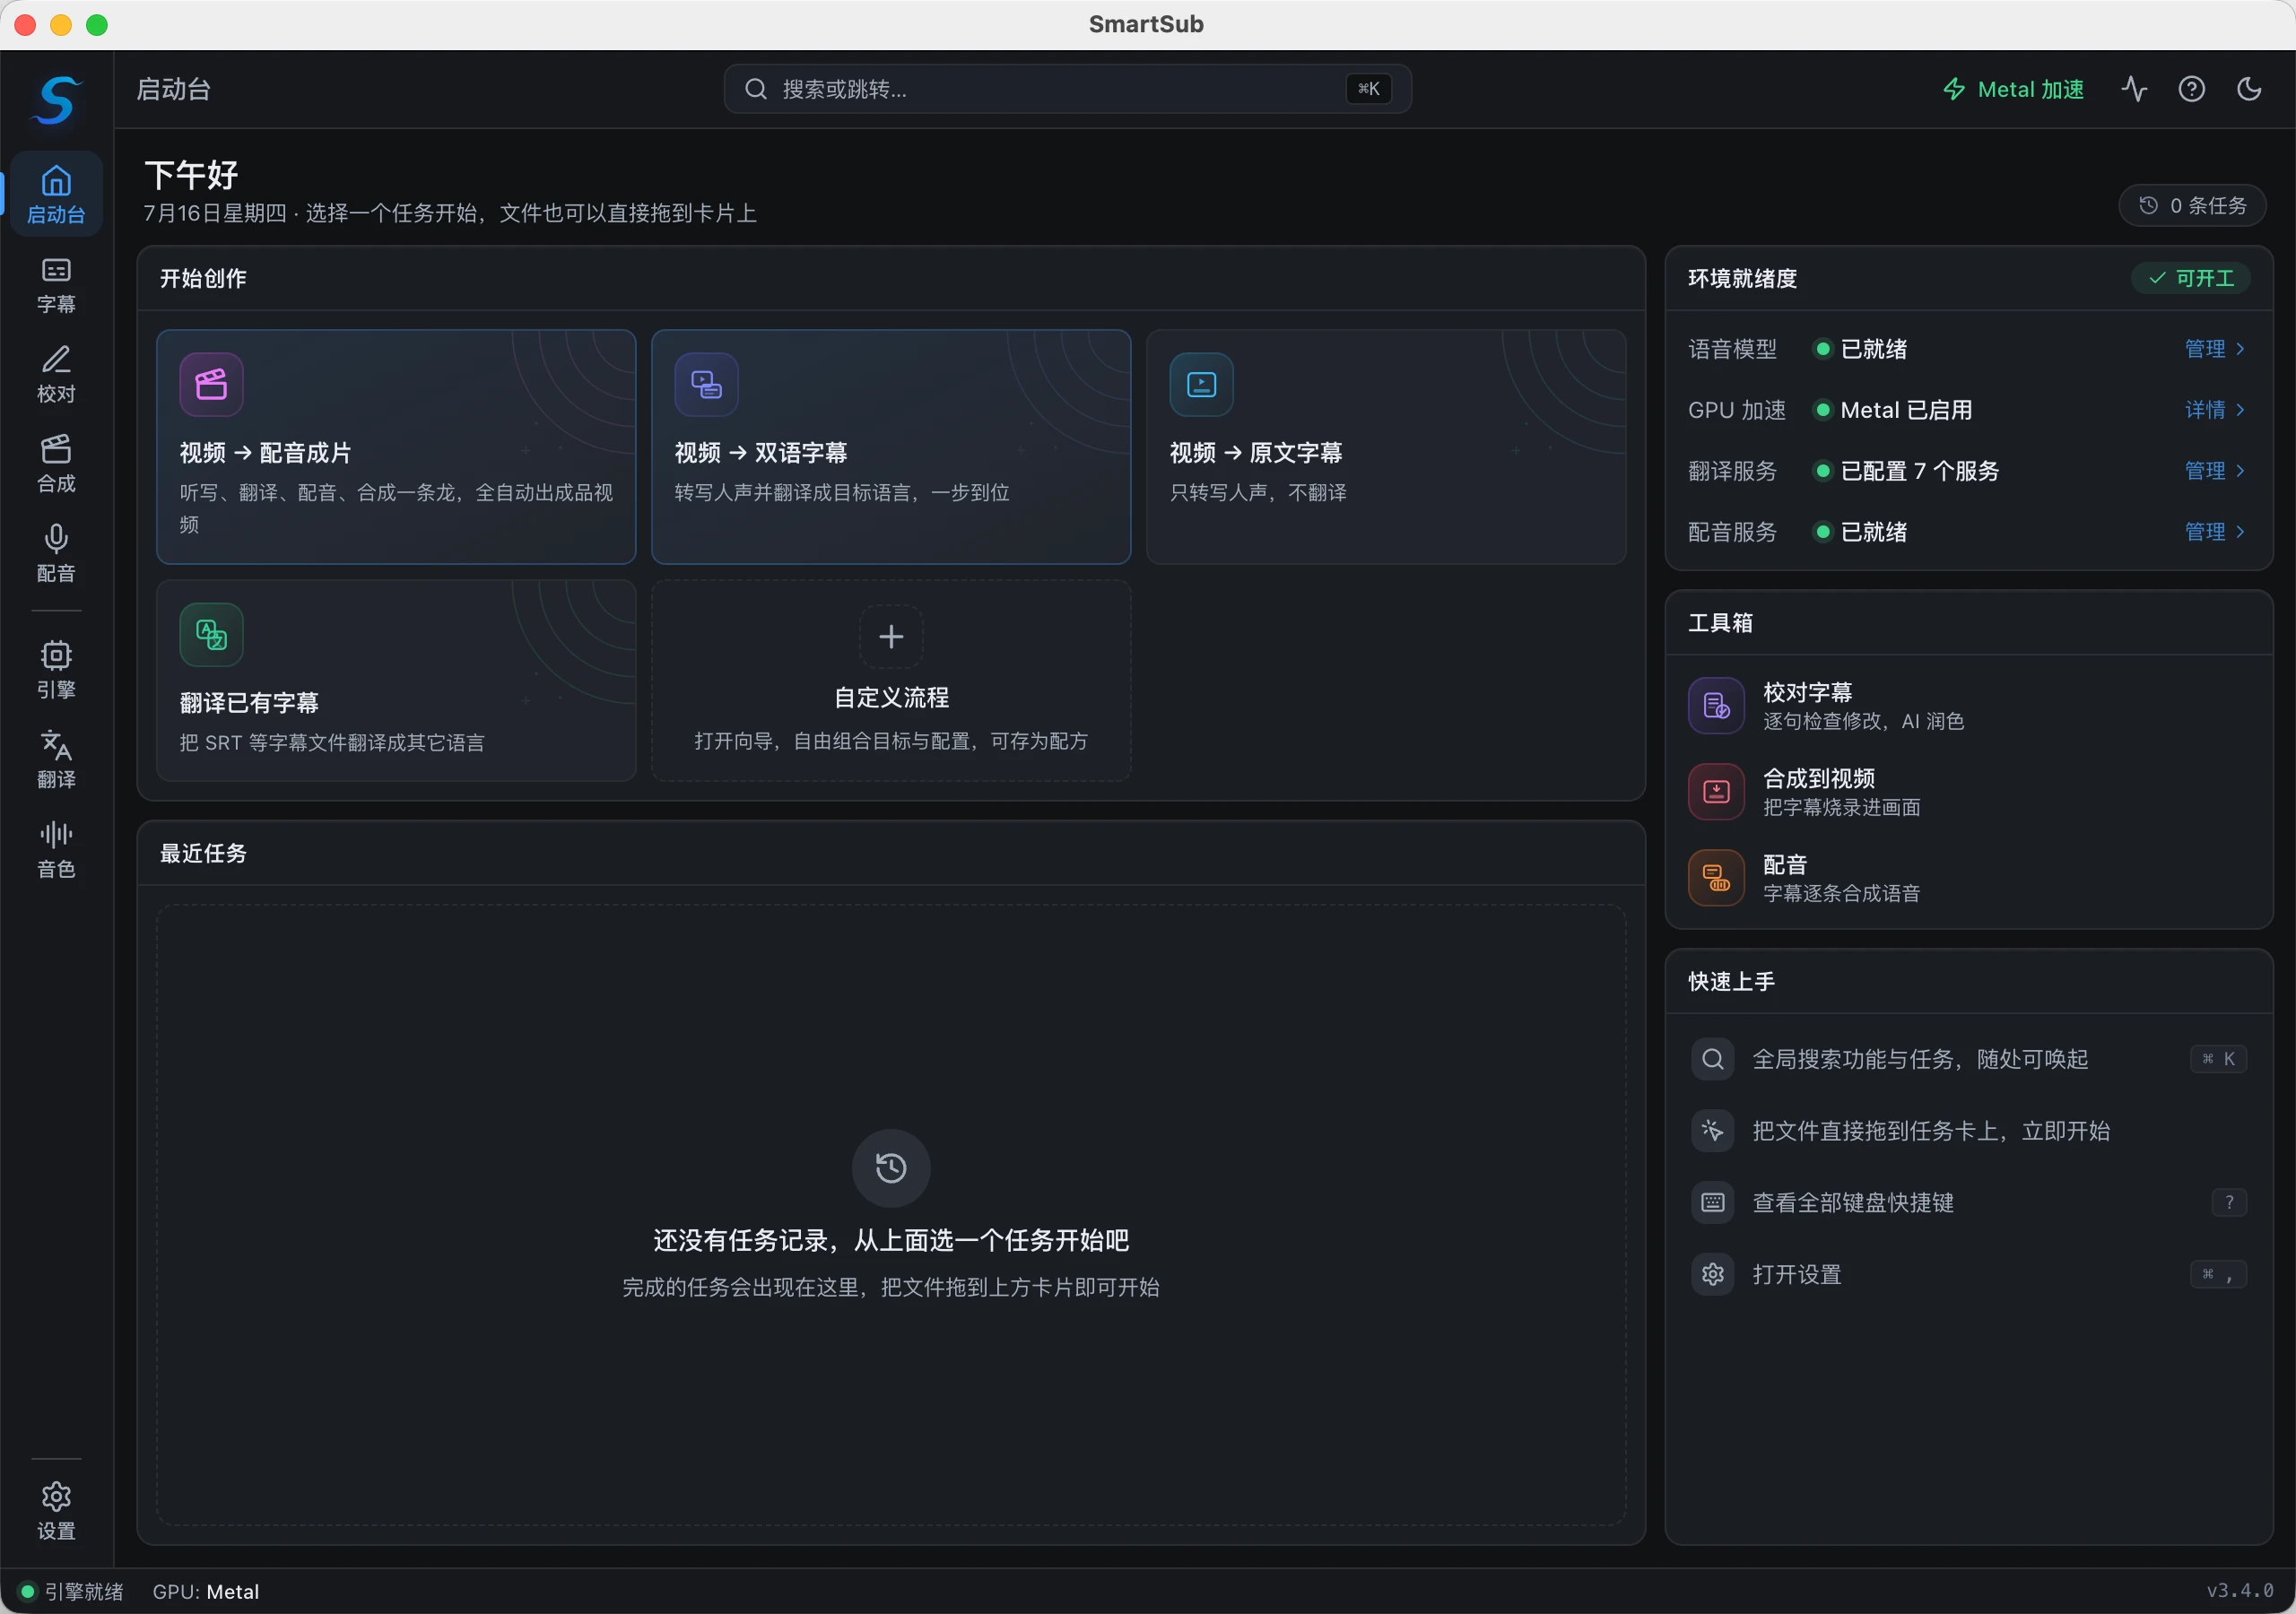
Task: Open the 翻译已有字幕 card
Action: (x=396, y=680)
